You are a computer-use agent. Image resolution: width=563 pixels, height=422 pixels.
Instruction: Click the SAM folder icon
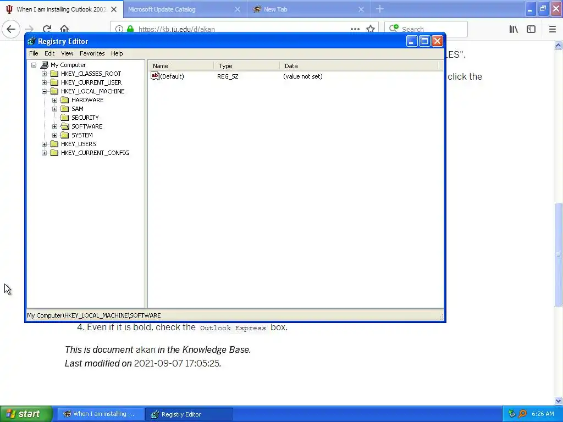[65, 109]
